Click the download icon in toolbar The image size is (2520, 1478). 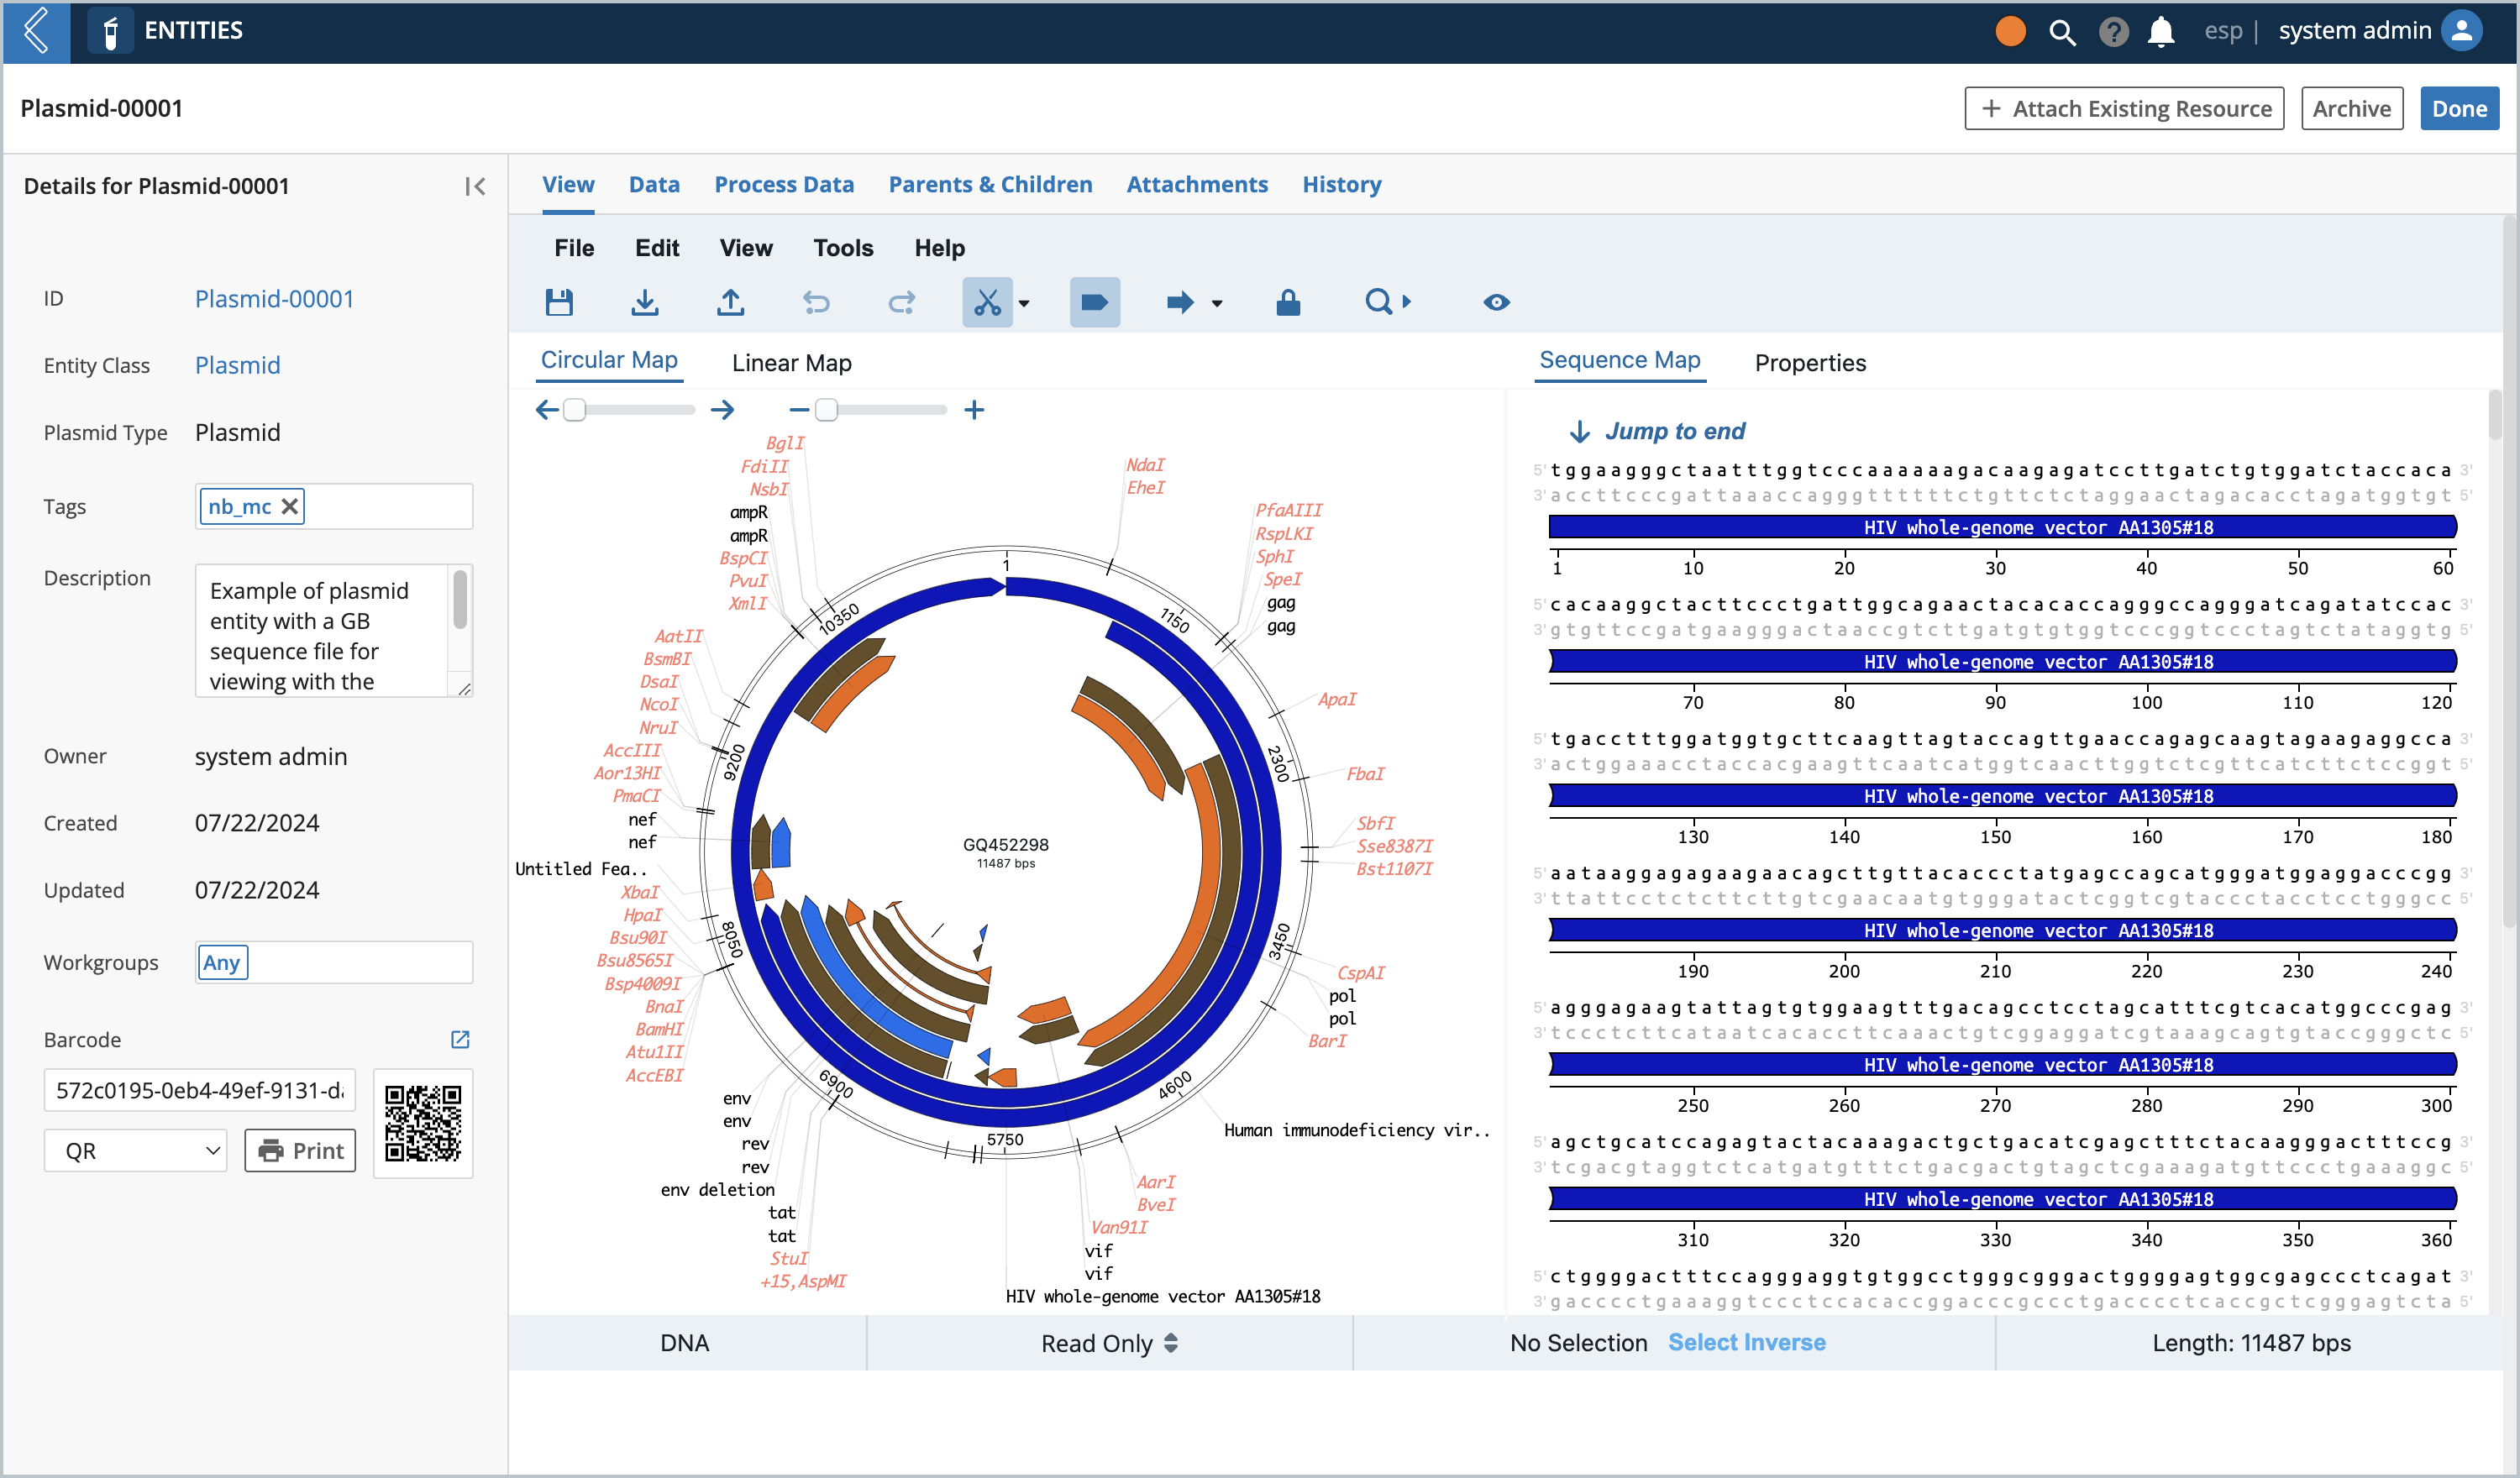click(x=646, y=302)
